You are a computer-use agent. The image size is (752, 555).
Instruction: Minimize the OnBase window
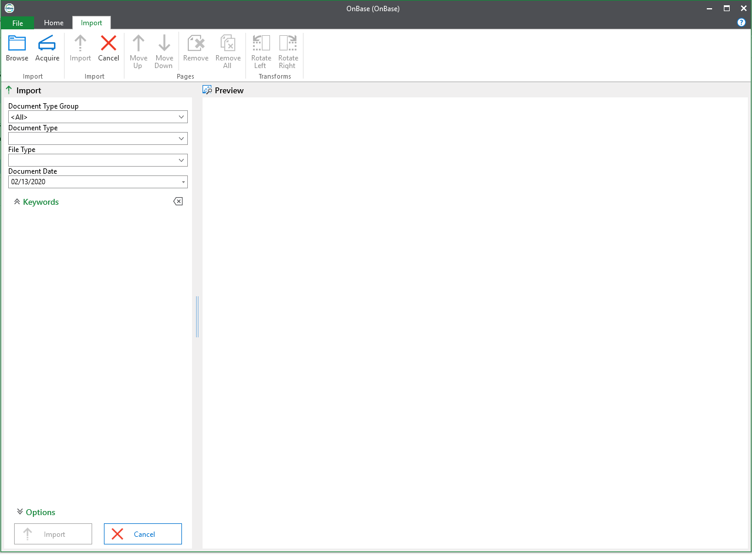click(710, 8)
